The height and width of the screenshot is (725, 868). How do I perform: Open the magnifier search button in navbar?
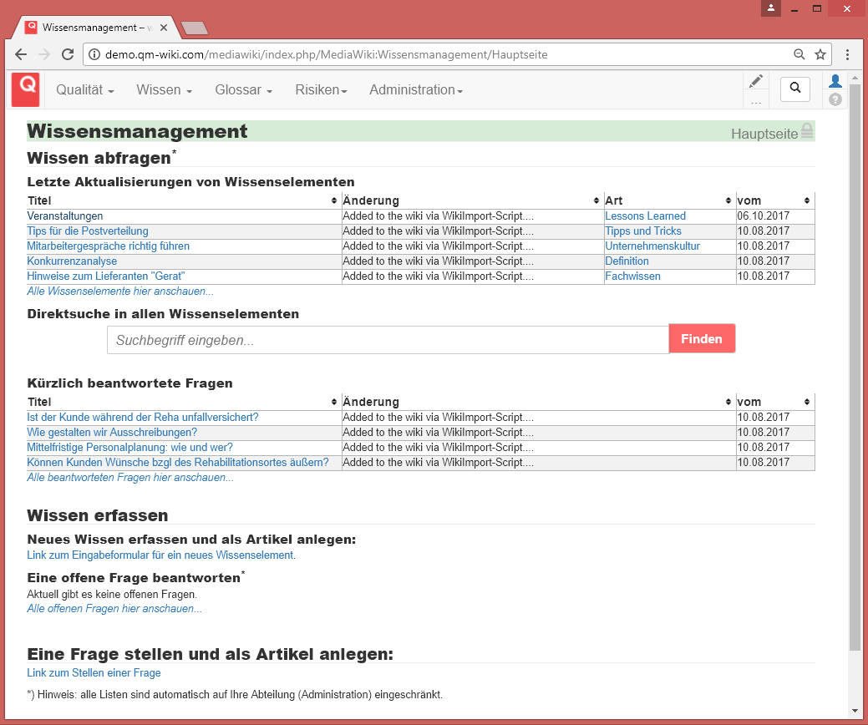794,88
